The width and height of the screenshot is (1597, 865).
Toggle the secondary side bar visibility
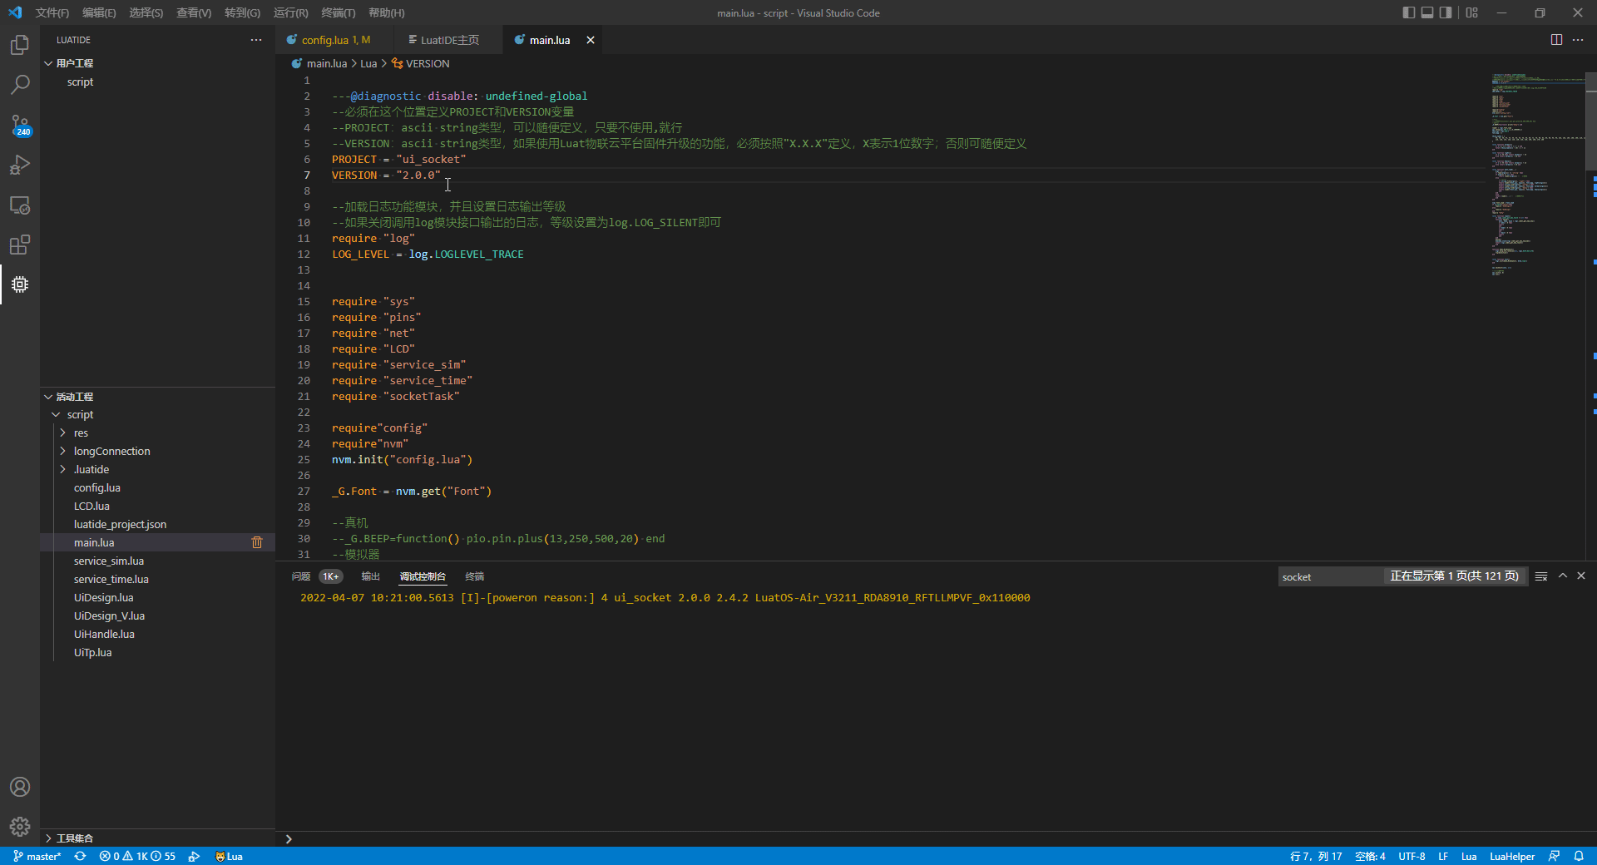[x=1446, y=12]
